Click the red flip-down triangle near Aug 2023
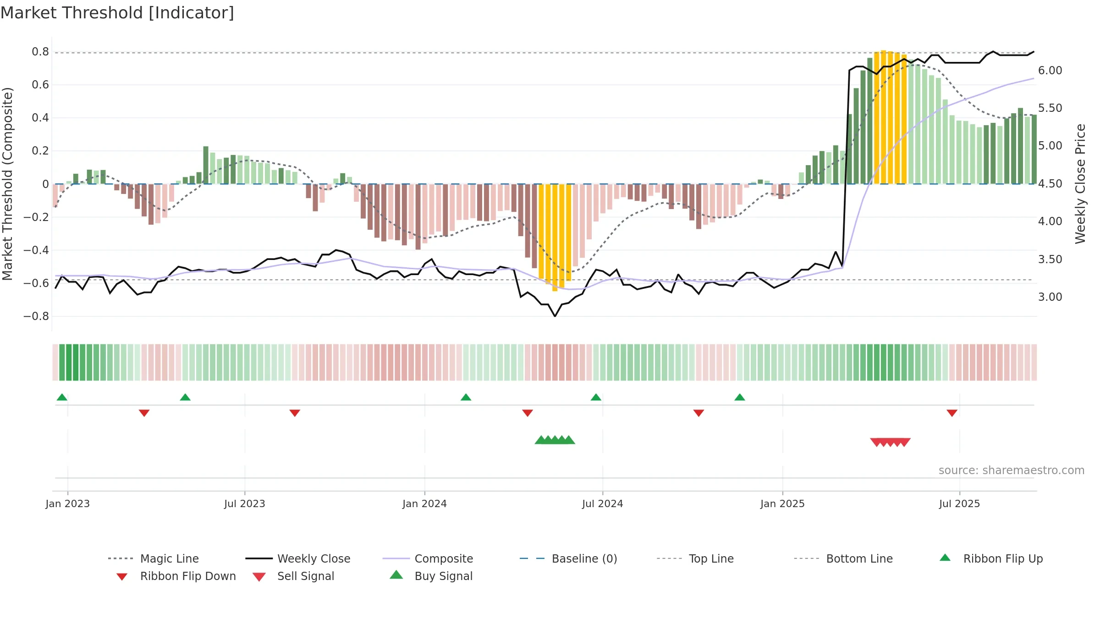 click(295, 413)
